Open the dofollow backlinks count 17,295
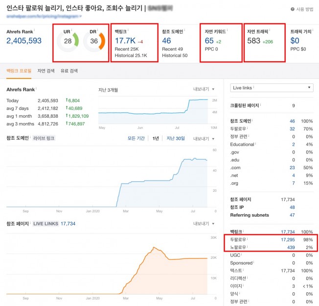The width and height of the screenshot is (319, 306). (288, 239)
